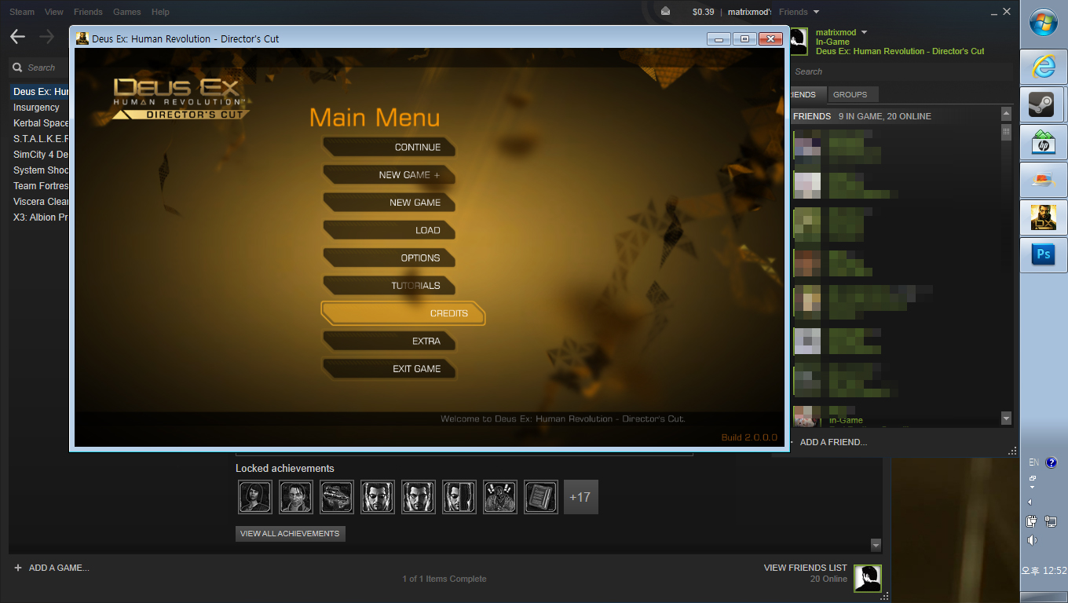This screenshot has height=603, width=1068.
Task: Open the LOAD menu option
Action: click(x=390, y=230)
